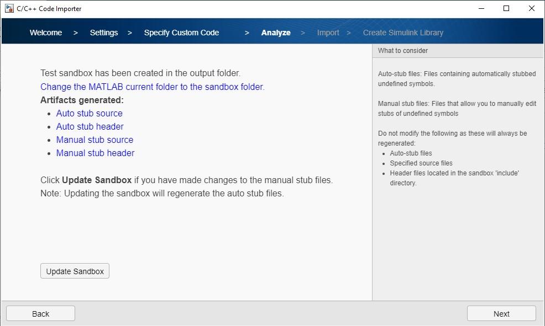The image size is (545, 326).
Task: Jump to the Settings step
Action: click(104, 33)
